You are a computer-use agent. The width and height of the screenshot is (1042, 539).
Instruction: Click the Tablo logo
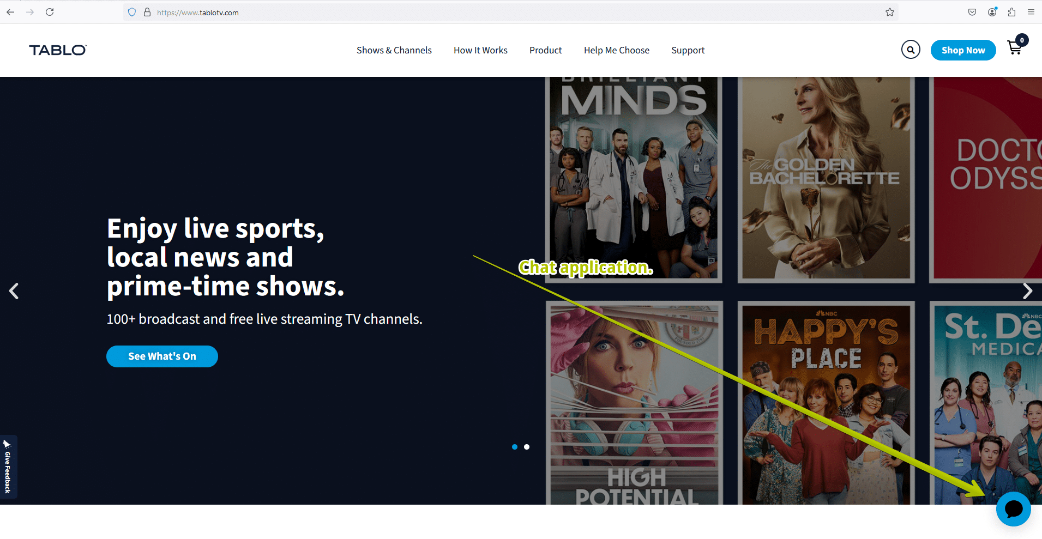pos(57,50)
